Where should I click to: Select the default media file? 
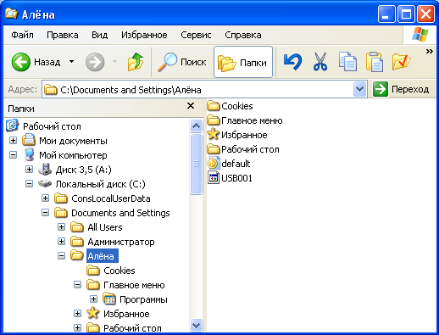(x=229, y=164)
